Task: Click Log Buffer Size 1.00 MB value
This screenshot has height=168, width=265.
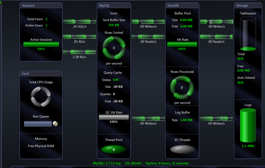Action: coord(186,120)
